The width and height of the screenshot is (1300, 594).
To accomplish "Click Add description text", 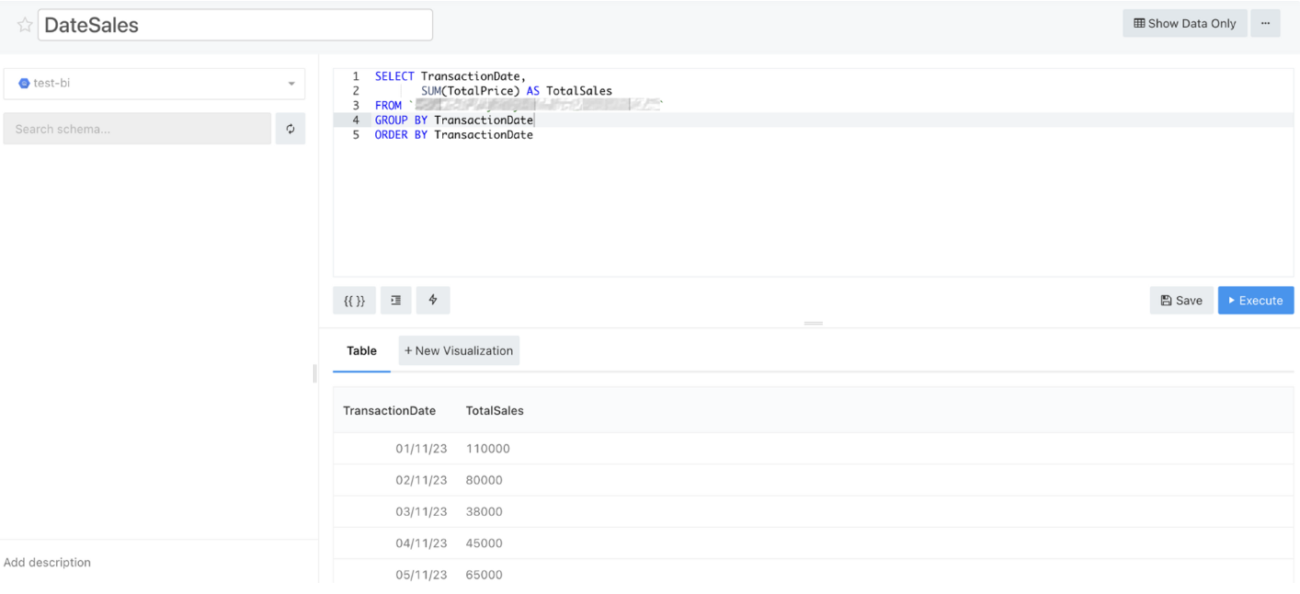I will pyautogui.click(x=47, y=562).
